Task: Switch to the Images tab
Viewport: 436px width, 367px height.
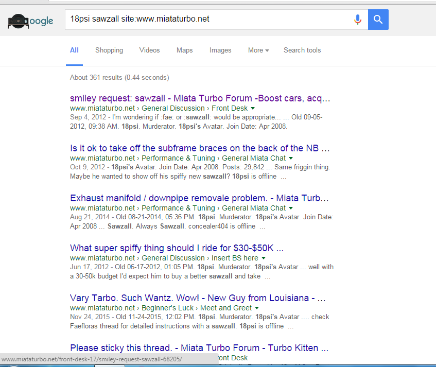Action: pyautogui.click(x=220, y=50)
